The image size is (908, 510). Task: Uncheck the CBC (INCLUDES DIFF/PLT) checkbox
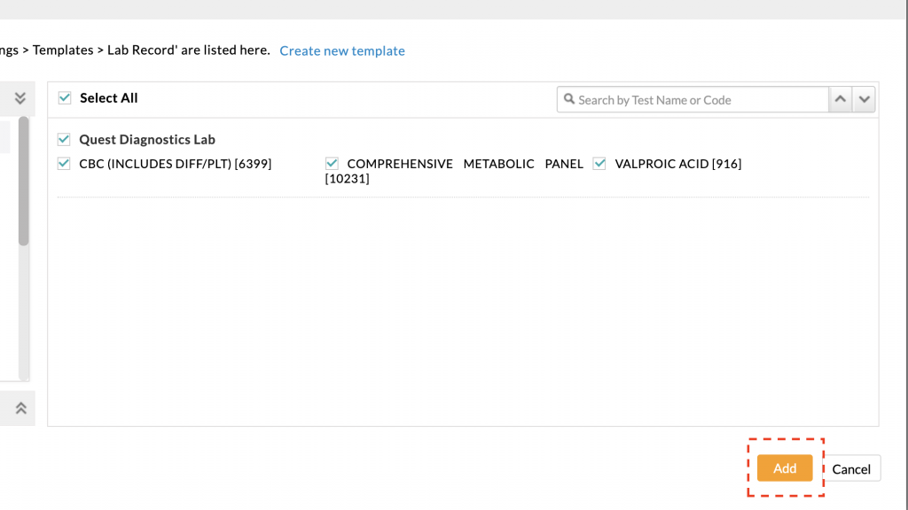tap(64, 163)
